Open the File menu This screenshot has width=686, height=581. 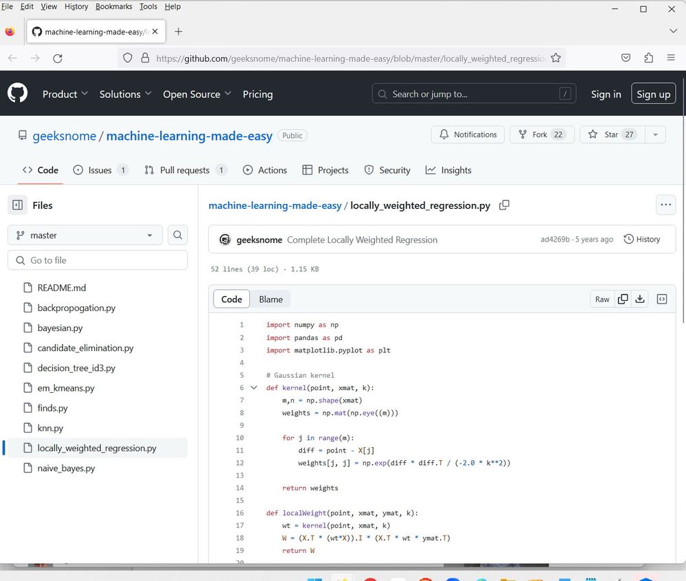click(x=7, y=7)
